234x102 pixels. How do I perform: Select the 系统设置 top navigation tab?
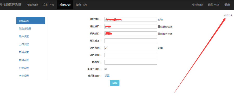click(65, 5)
